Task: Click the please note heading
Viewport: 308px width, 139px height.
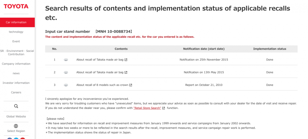Action: pyautogui.click(x=55, y=119)
